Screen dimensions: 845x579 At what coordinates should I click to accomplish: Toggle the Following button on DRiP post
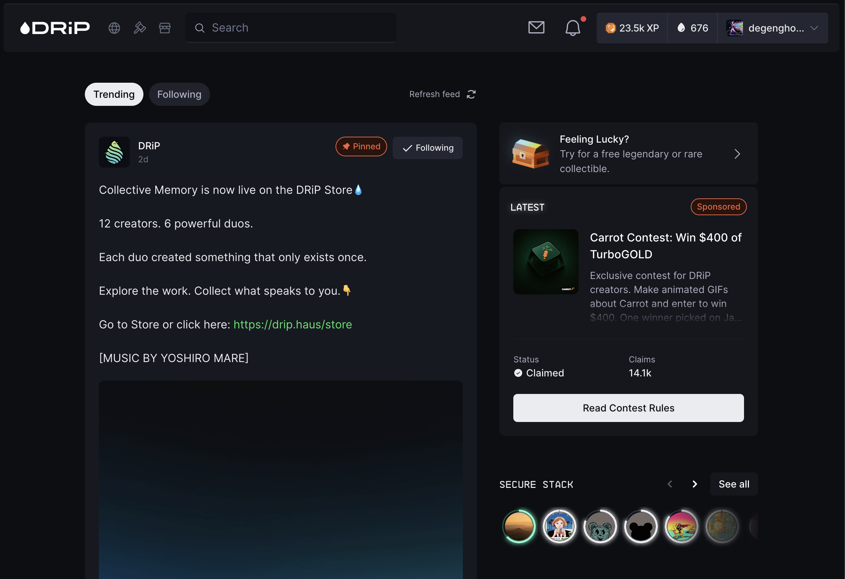(x=428, y=148)
